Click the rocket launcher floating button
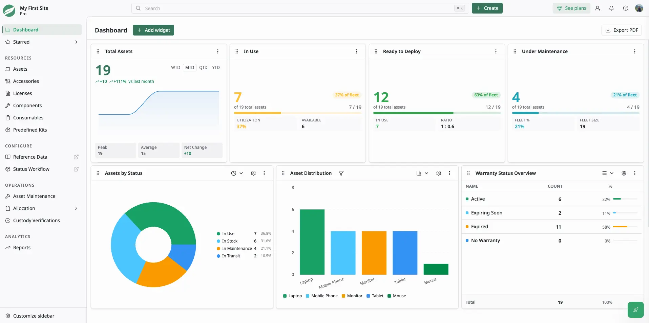This screenshot has height=323, width=649. (636, 309)
